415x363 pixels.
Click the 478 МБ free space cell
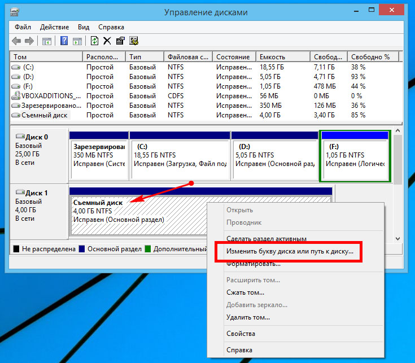[x=325, y=86]
